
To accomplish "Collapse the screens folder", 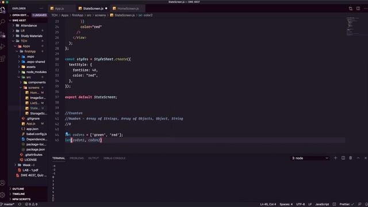I will 28,87.
